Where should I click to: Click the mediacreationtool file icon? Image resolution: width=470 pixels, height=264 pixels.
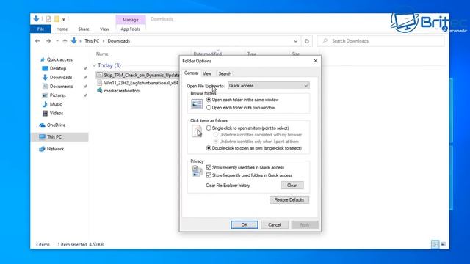click(x=100, y=91)
